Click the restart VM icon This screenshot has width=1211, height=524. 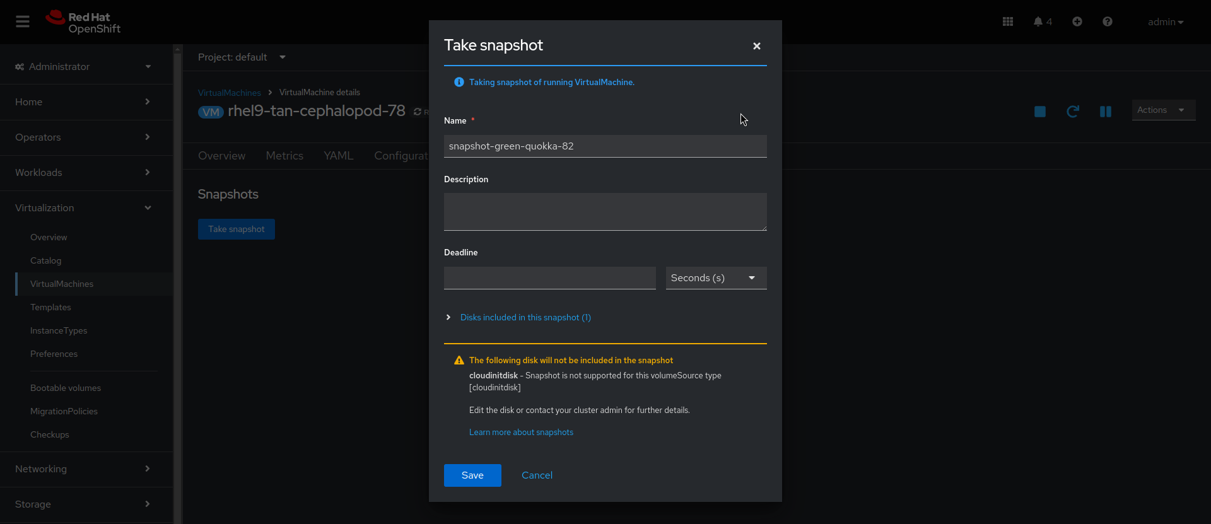pos(1072,112)
